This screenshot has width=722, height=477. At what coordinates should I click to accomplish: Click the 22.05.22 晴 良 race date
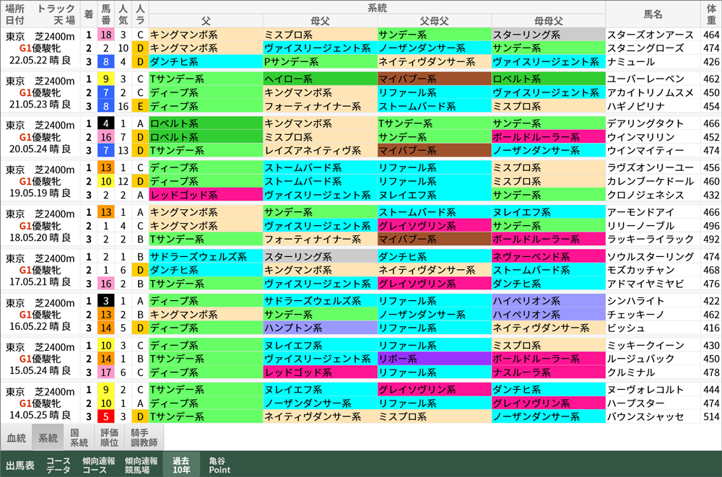(x=40, y=61)
